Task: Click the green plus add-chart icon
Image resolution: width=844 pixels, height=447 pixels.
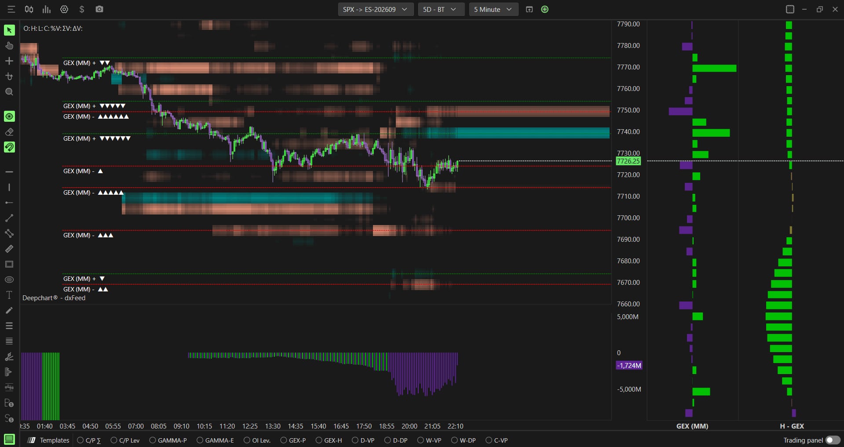Action: [544, 9]
